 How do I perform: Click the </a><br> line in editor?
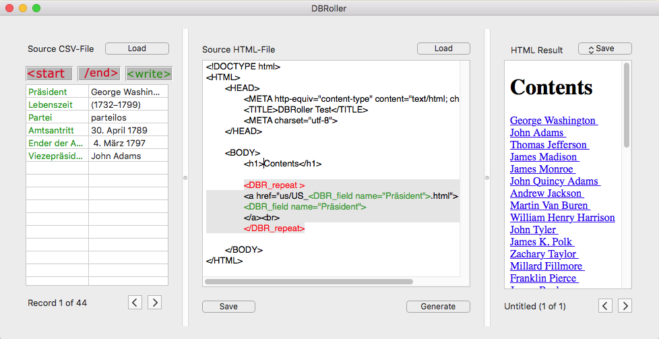click(262, 218)
